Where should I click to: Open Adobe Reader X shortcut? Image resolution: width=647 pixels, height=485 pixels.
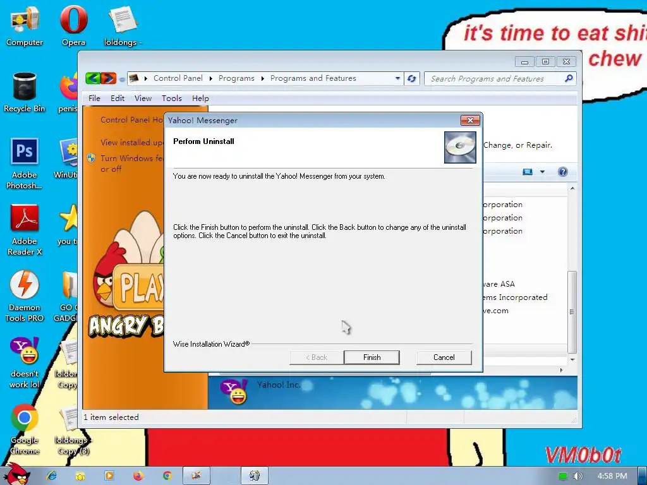(25, 230)
